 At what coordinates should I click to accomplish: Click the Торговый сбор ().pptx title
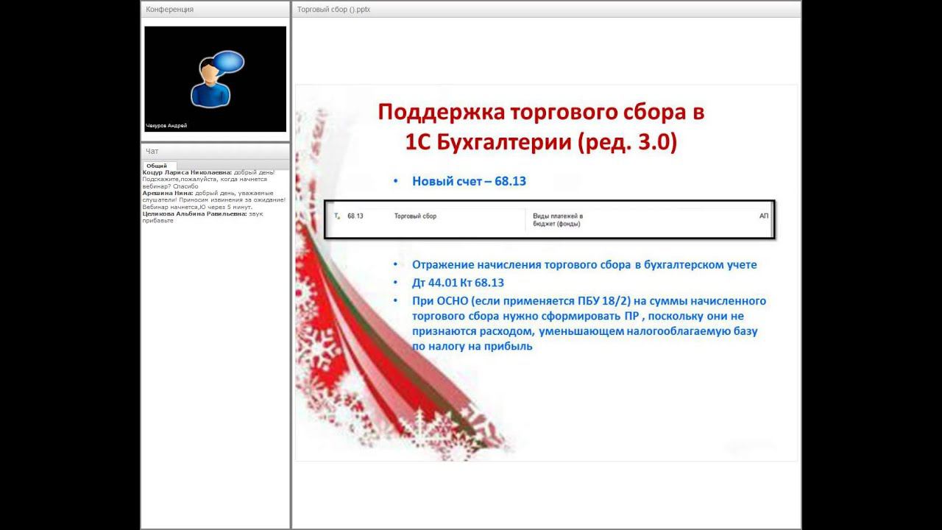333,10
